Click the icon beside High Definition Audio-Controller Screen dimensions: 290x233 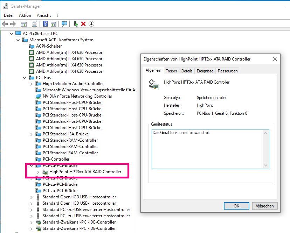tap(38, 84)
